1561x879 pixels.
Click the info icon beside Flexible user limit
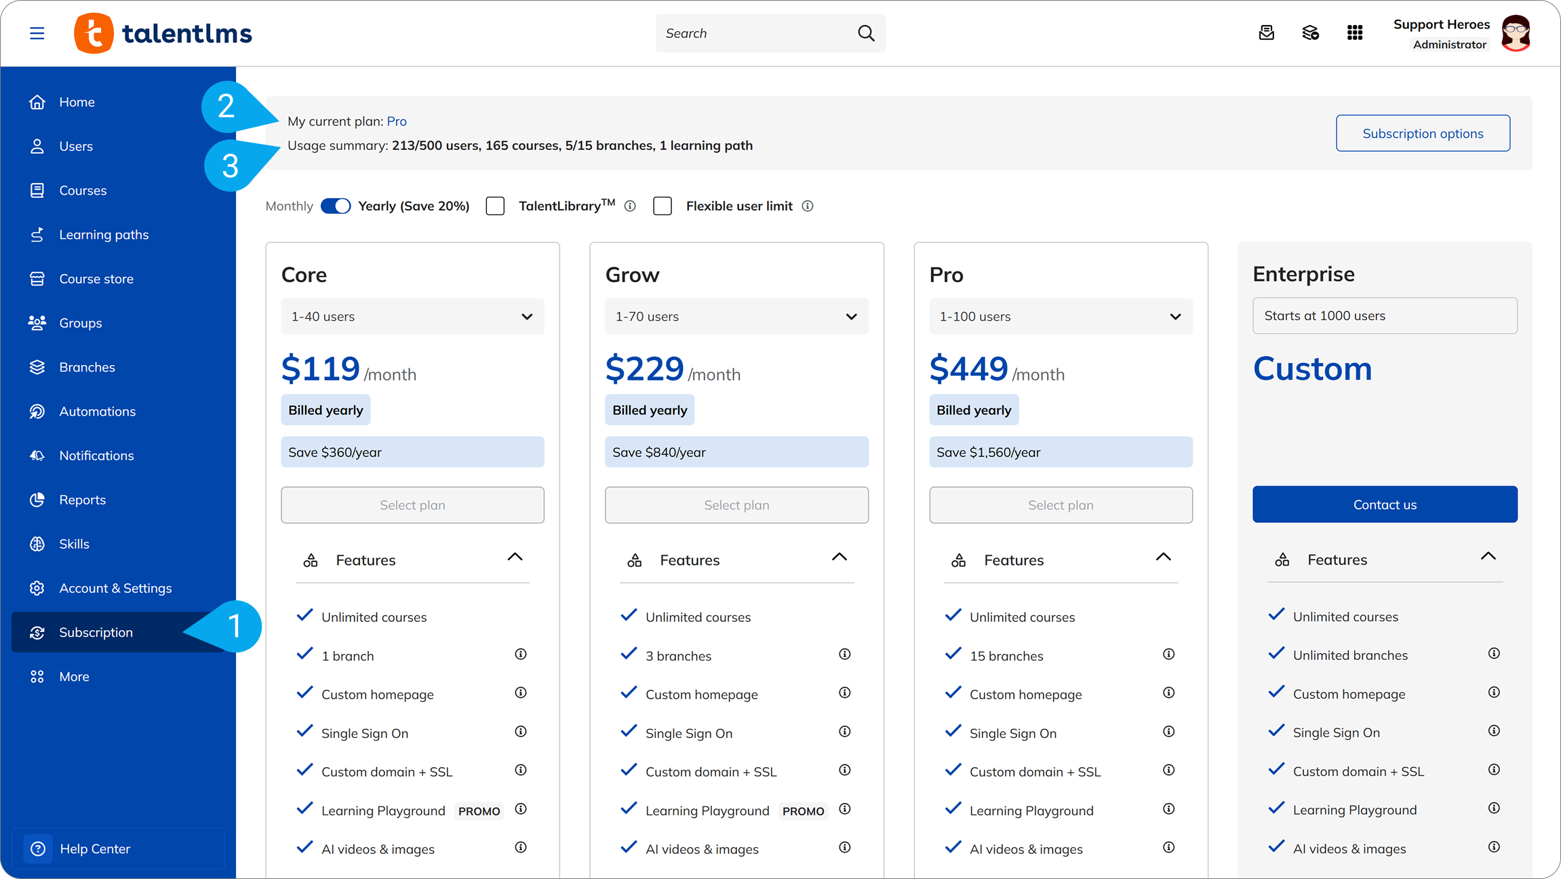click(x=808, y=206)
